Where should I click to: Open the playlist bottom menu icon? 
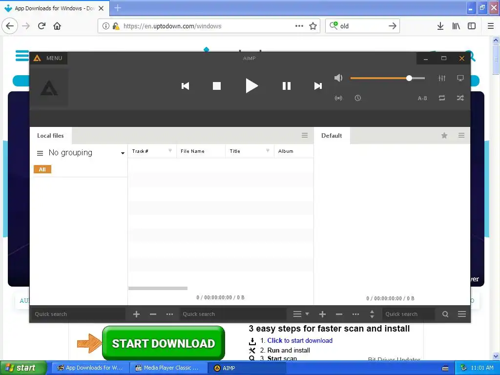click(462, 314)
